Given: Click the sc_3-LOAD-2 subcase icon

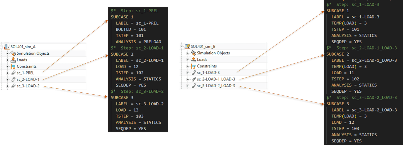Looking at the screenshot, I should coord(13,86).
